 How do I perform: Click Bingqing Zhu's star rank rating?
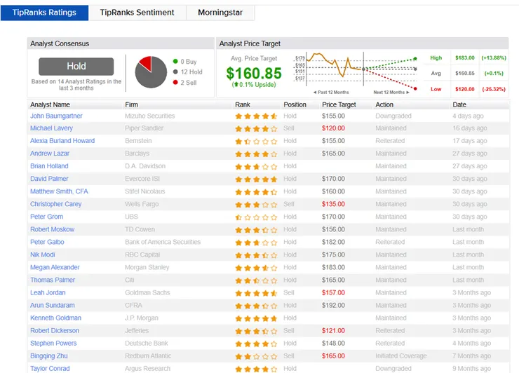[x=256, y=356]
